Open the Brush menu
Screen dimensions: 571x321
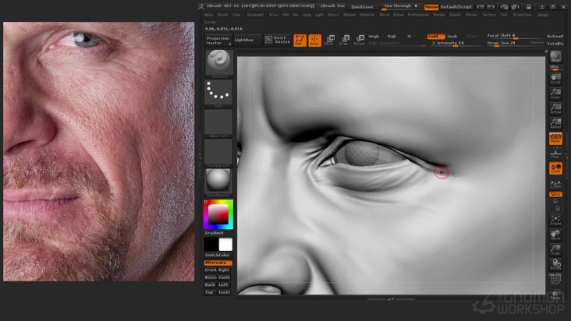pos(223,14)
